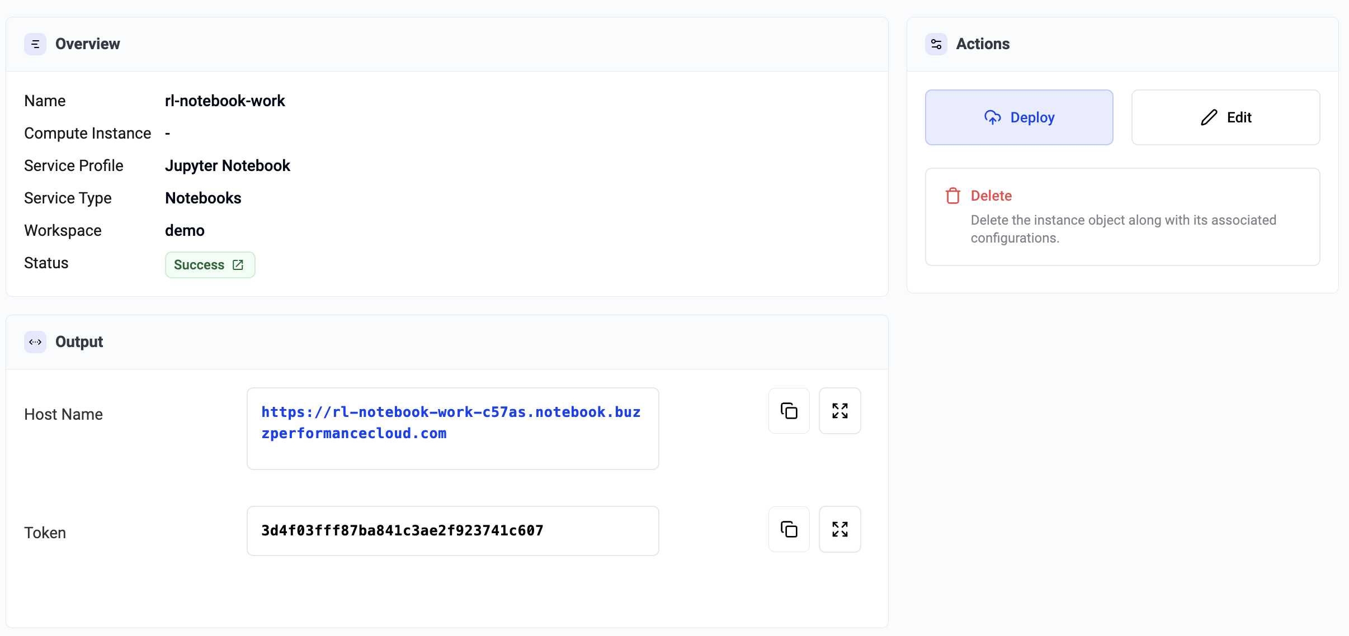
Task: Expand the Host Name field fullscreen
Action: tap(839, 411)
